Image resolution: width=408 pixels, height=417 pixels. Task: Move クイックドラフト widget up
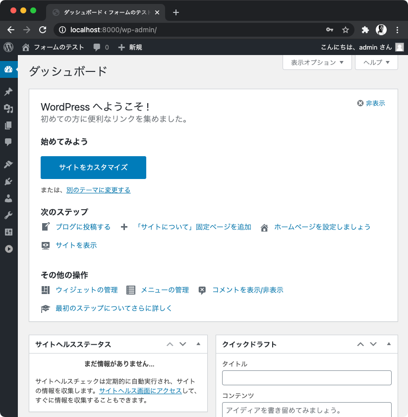click(x=360, y=344)
